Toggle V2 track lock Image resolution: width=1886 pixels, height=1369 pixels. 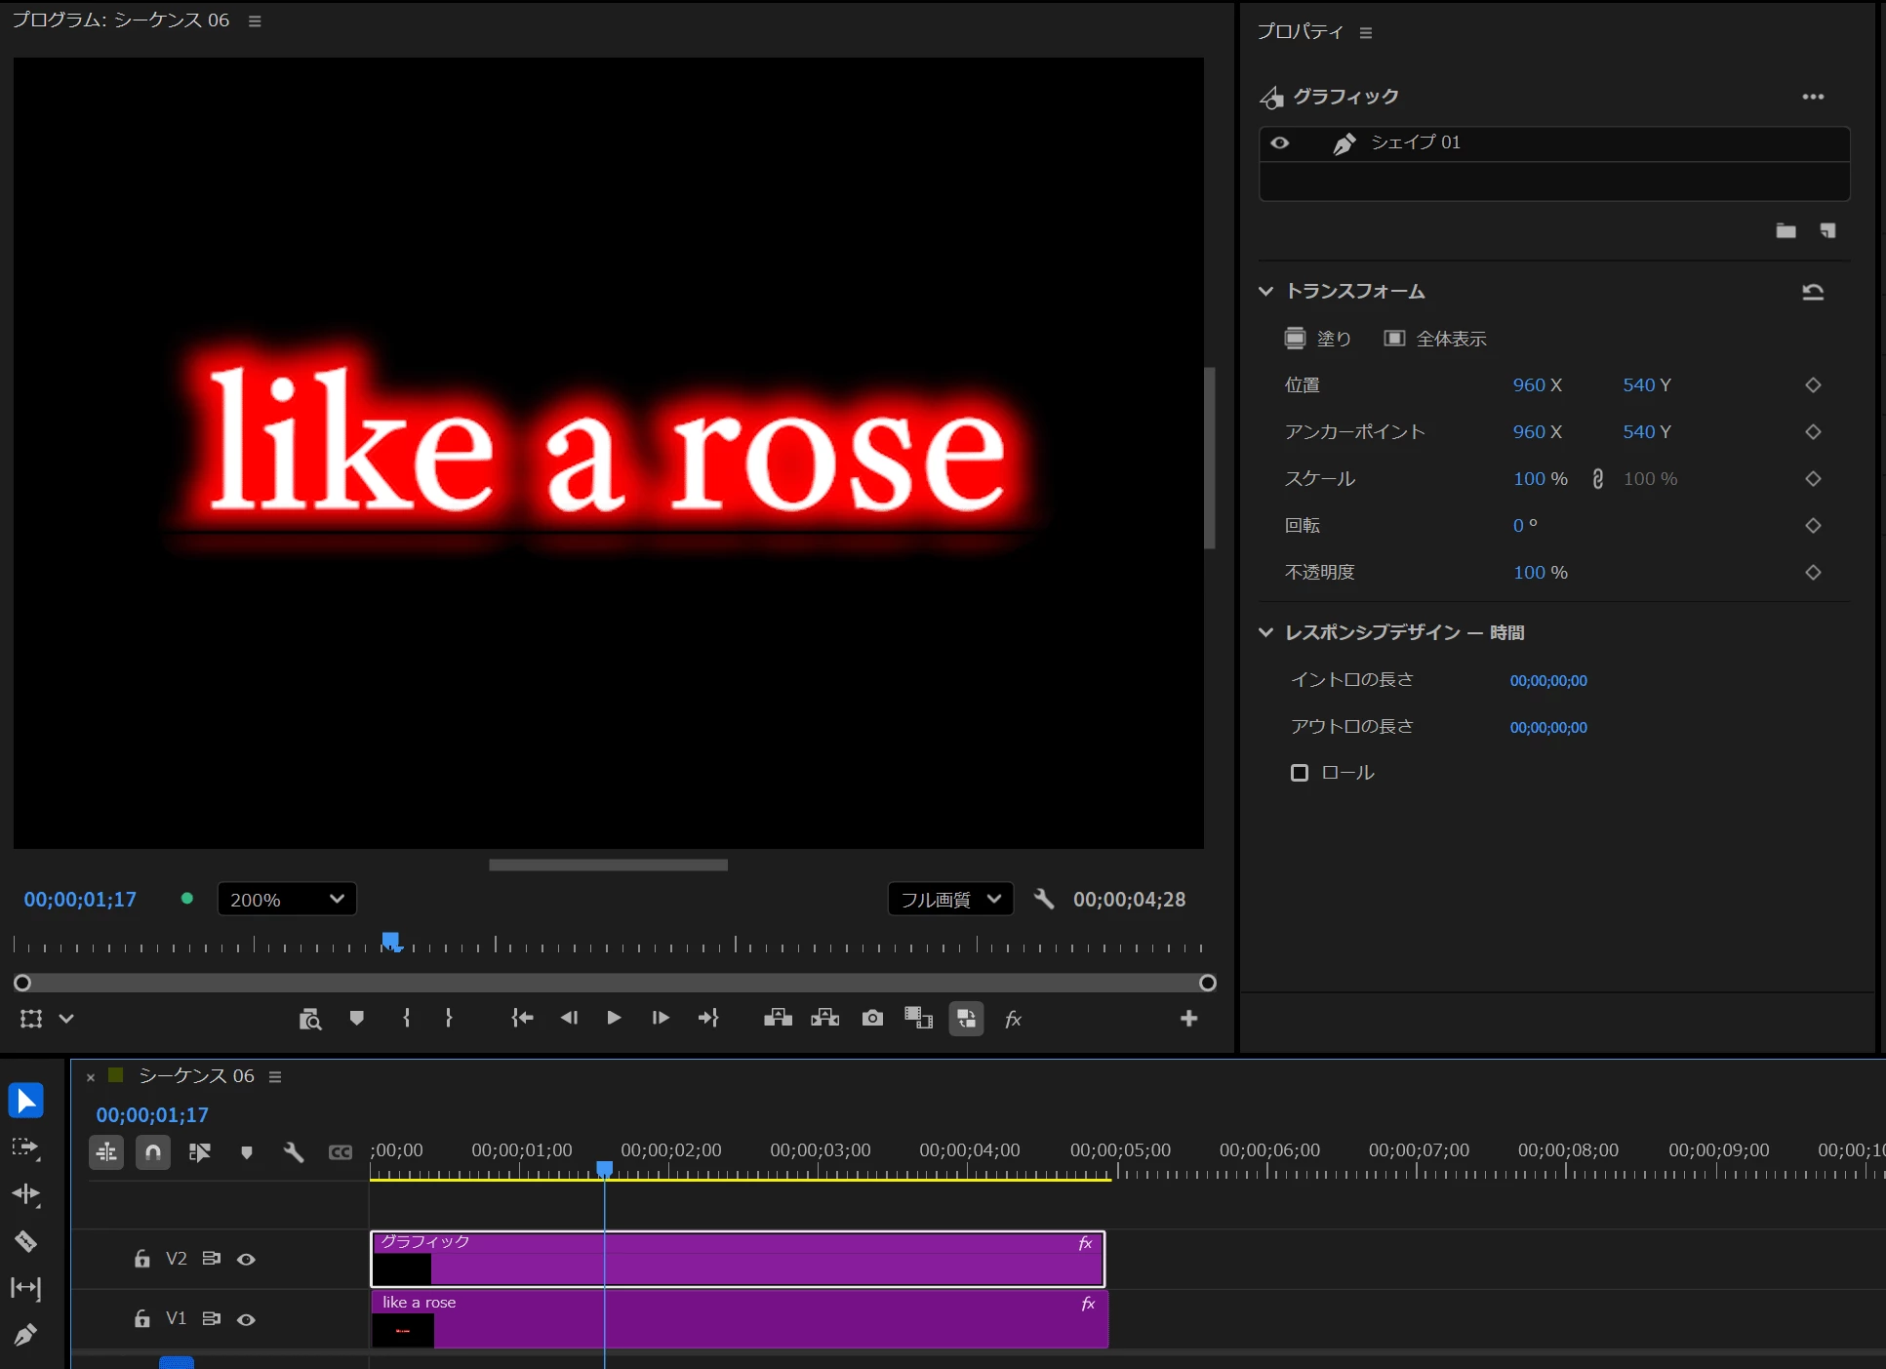point(142,1259)
